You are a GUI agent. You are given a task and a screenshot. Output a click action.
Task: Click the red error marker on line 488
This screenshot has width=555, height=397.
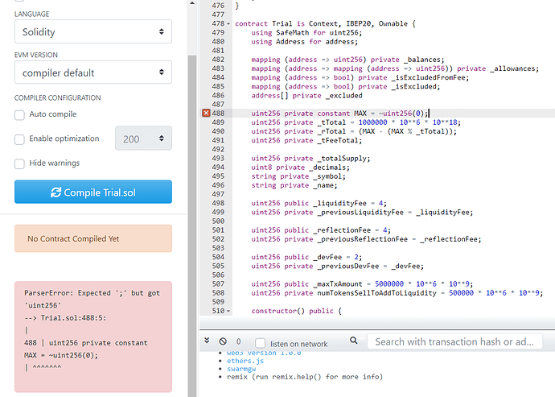pos(206,113)
